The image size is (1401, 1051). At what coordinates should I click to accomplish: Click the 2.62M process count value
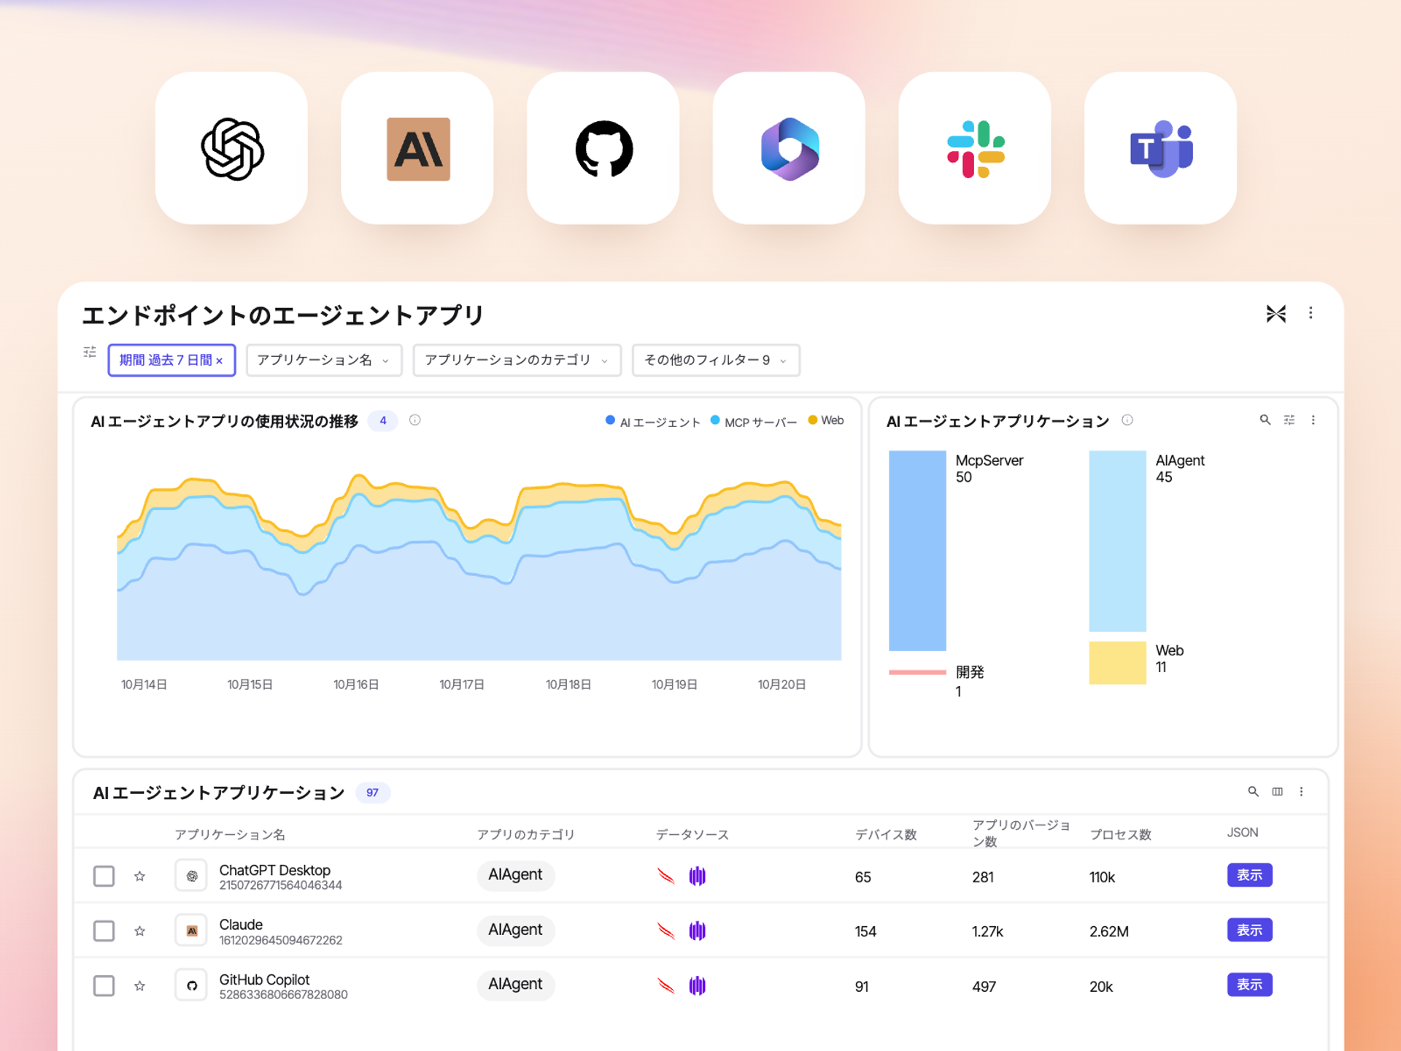coord(1108,932)
